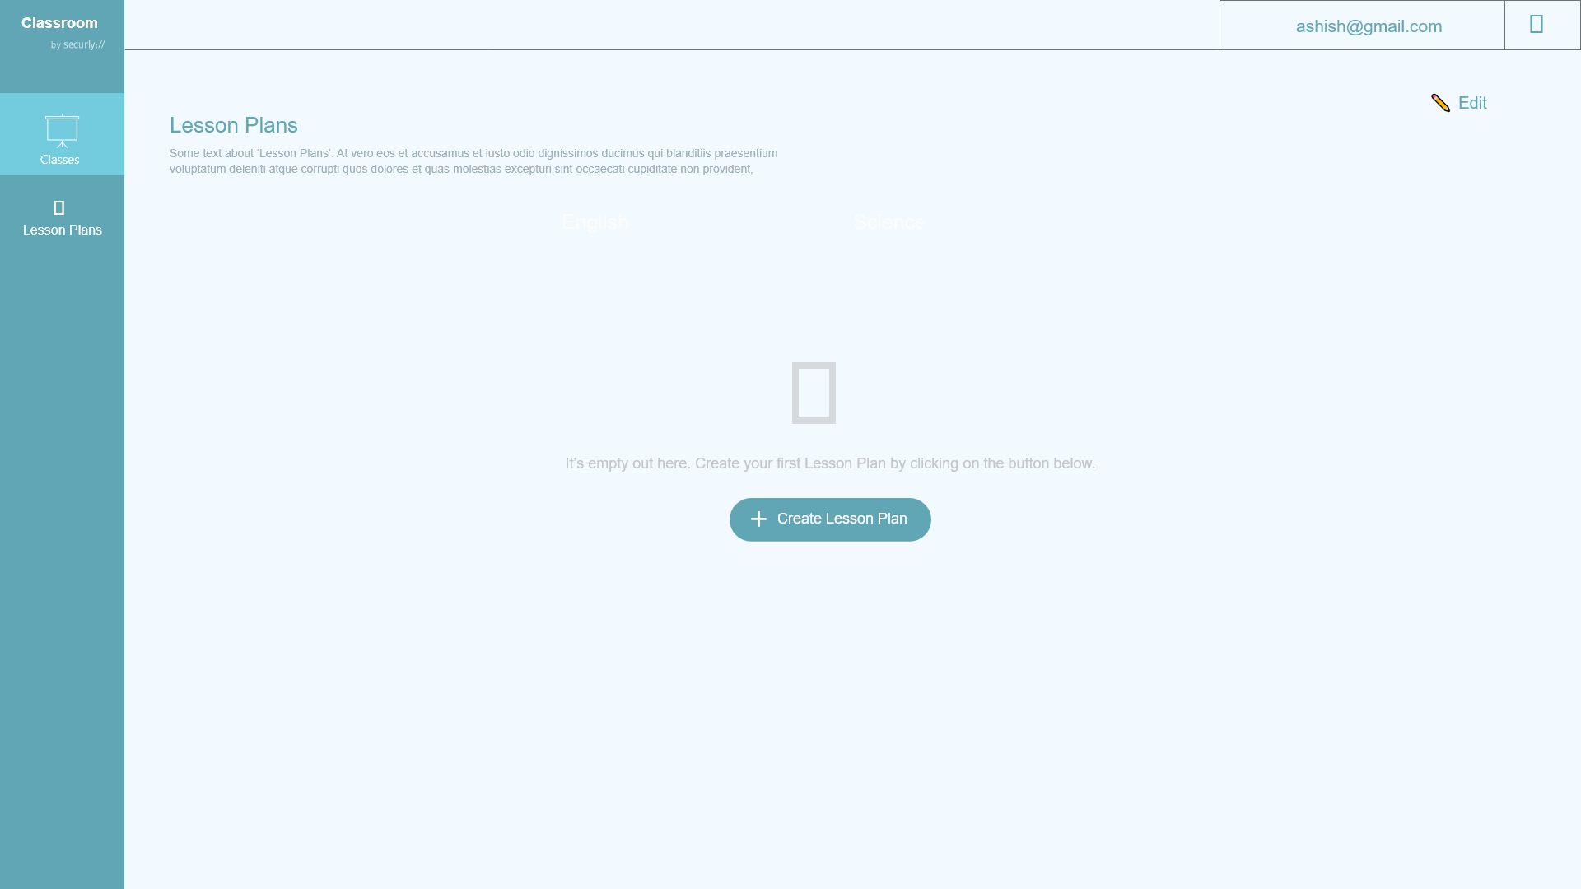Select the highlighted Classes sidebar section
Screen dimensions: 1581x889
tap(62, 134)
